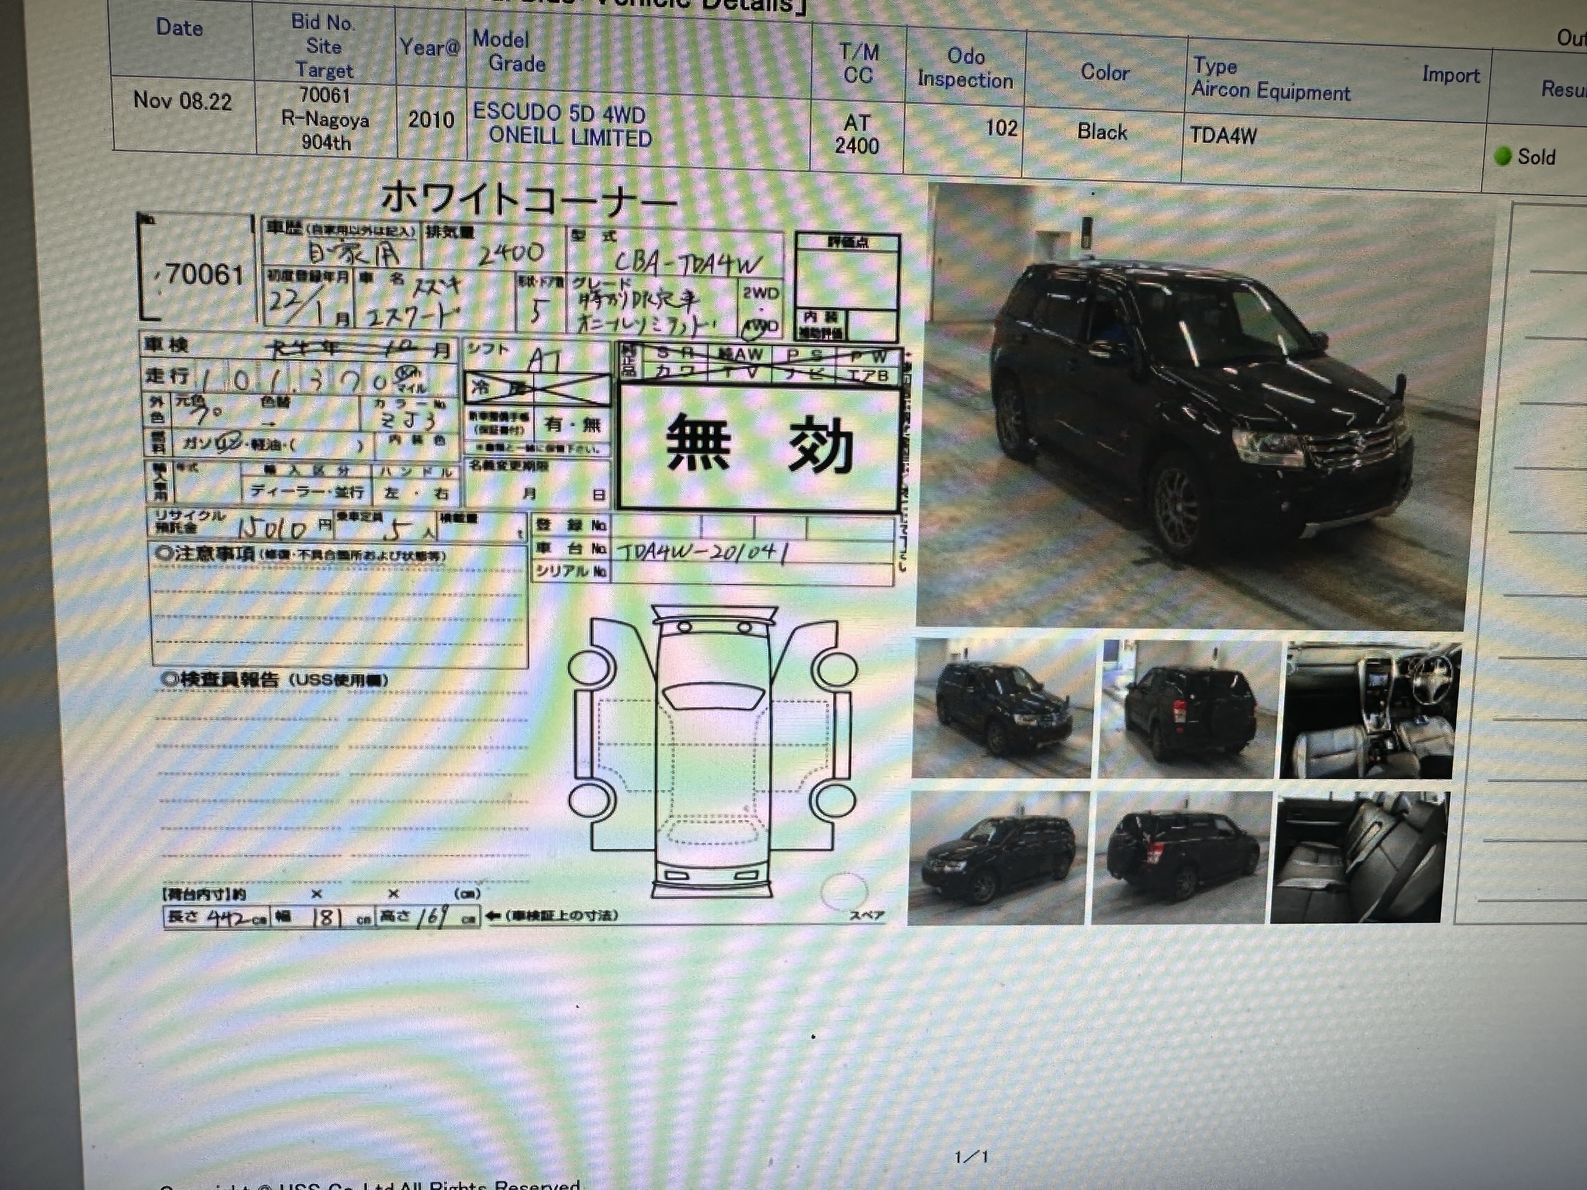Click the odometer value 102
The height and width of the screenshot is (1190, 1587).
click(x=1002, y=128)
